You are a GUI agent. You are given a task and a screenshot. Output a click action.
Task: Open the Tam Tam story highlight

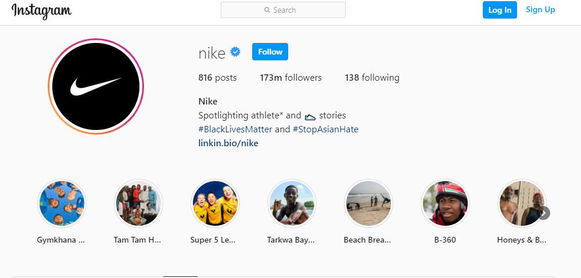coord(138,203)
